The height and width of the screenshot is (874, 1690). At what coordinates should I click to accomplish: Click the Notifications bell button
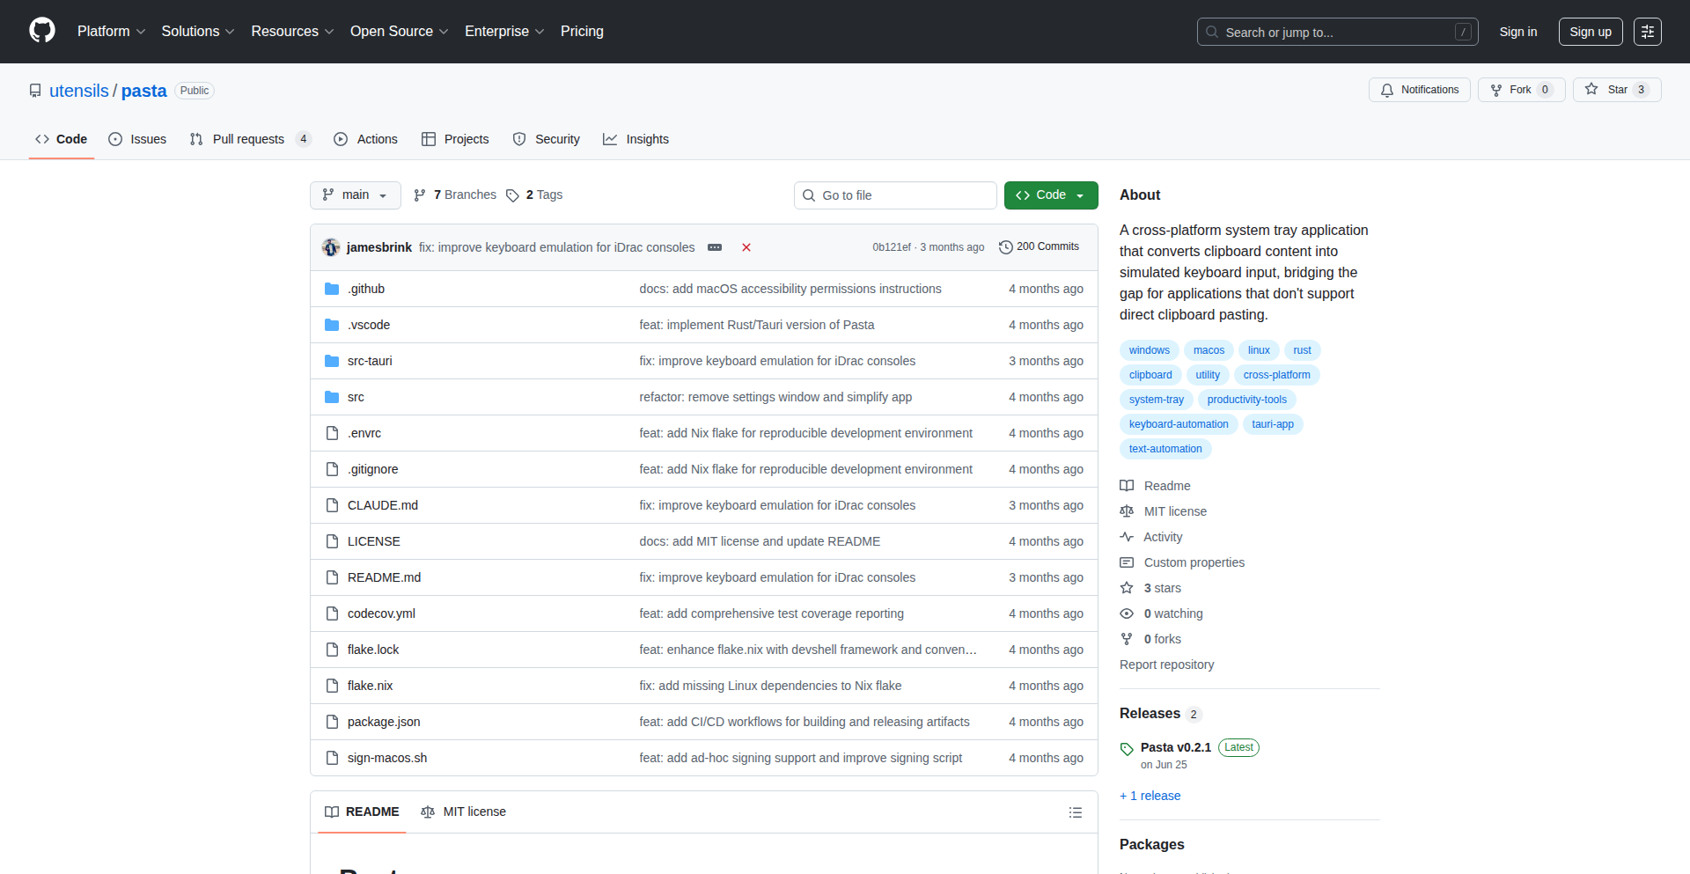click(x=1419, y=90)
